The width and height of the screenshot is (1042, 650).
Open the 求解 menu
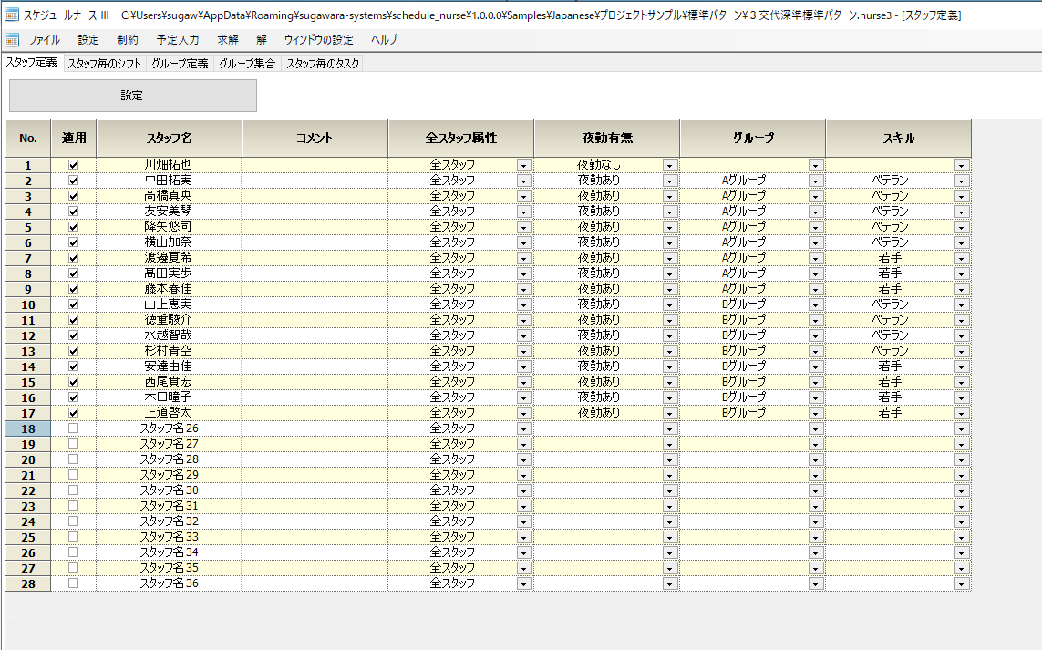228,40
